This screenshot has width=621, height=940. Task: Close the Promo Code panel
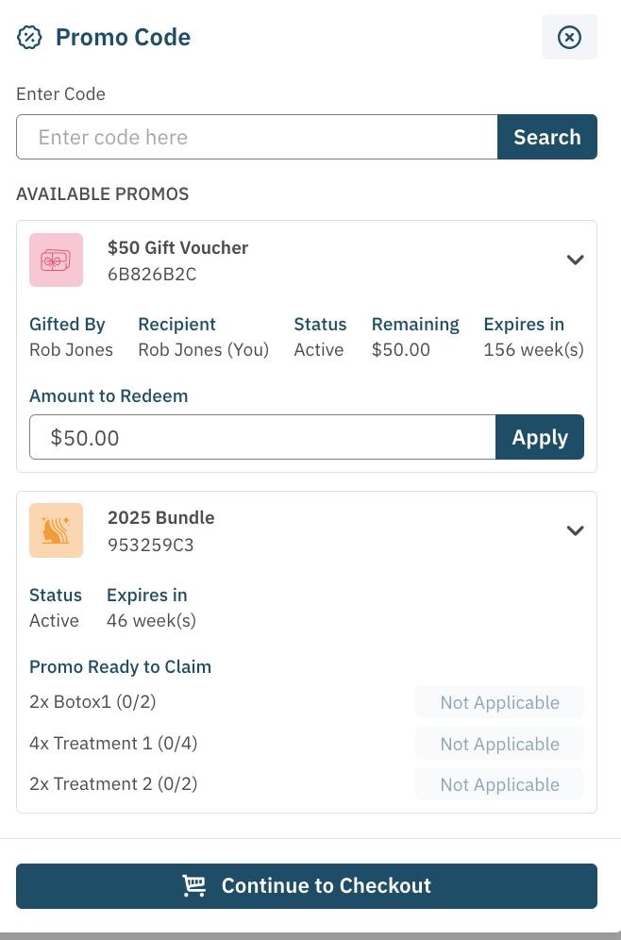[569, 38]
